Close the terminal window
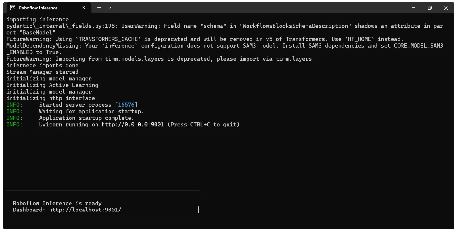The width and height of the screenshot is (457, 234). pyautogui.click(x=446, y=8)
